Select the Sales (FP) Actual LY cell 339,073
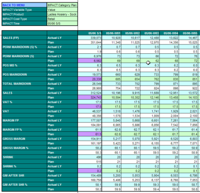The image size is (200, 193). (90, 38)
